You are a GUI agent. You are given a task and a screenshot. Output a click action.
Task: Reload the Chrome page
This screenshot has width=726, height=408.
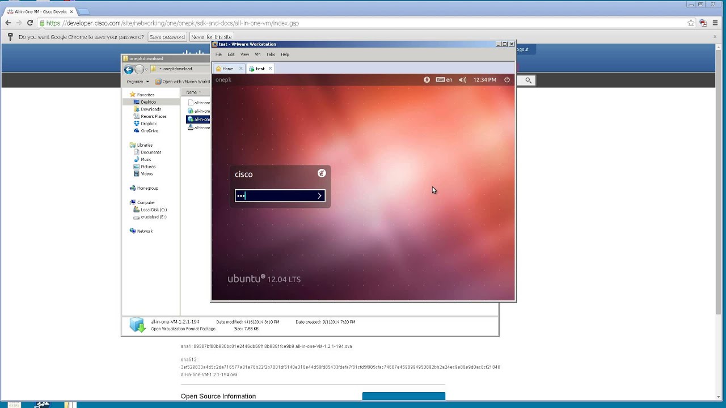(30, 23)
